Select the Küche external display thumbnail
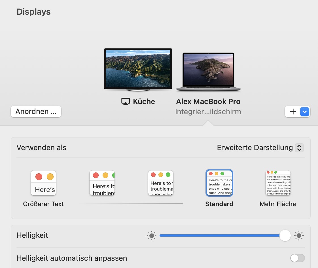 (x=138, y=69)
